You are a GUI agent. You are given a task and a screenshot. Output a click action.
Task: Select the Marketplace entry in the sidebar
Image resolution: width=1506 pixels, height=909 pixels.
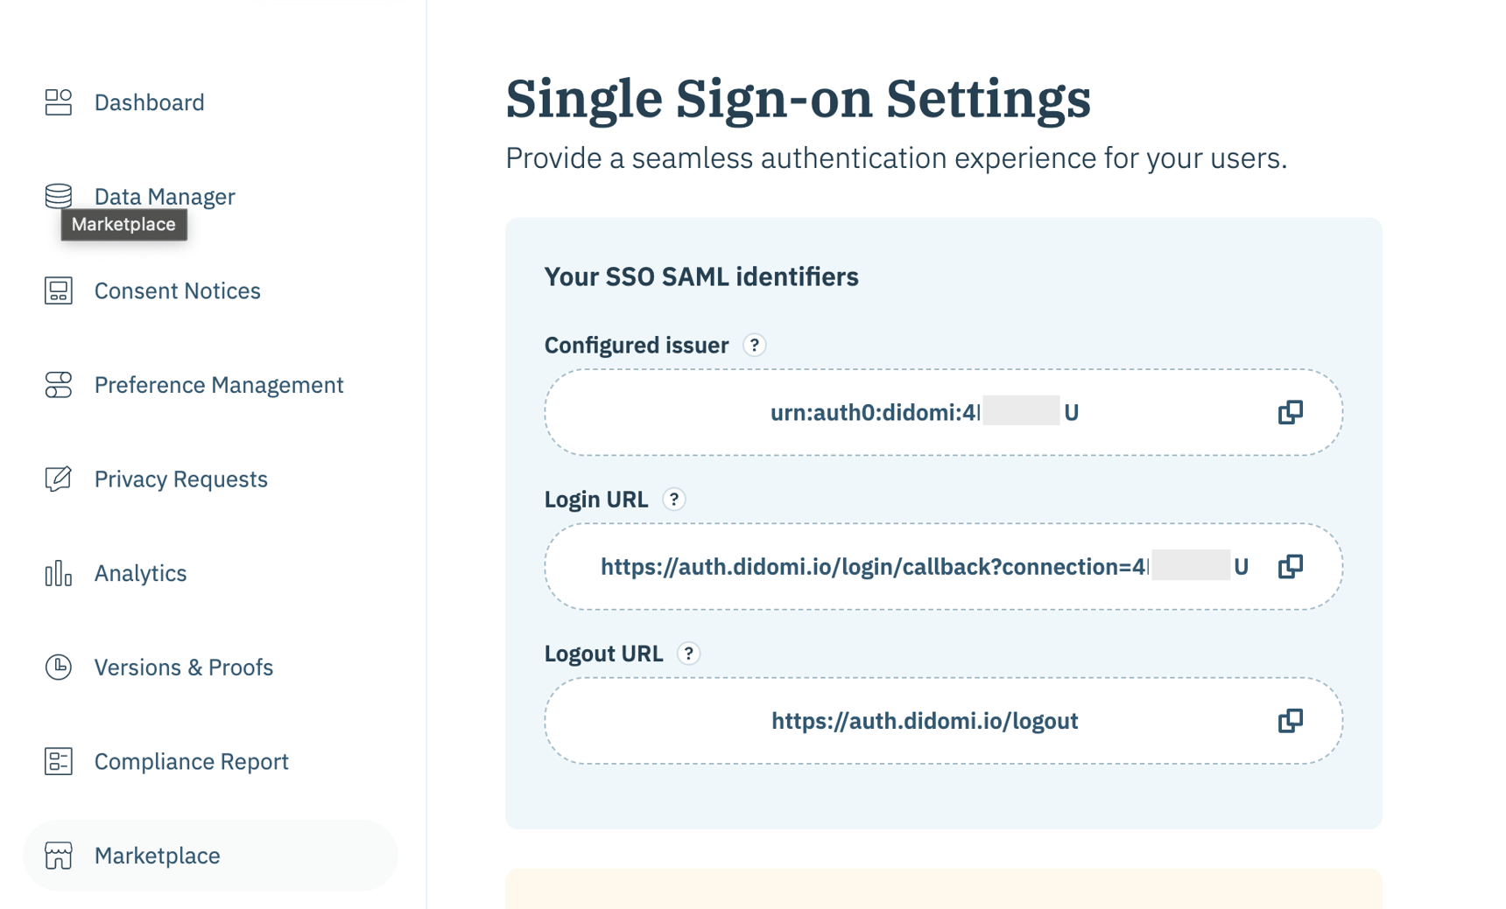tap(157, 856)
